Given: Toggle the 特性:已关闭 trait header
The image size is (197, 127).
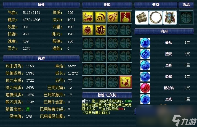Looking at the screenshot, I should pyautogui.click(x=107, y=95).
